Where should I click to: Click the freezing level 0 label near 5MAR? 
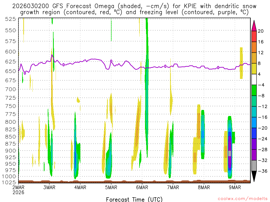tap(111, 61)
